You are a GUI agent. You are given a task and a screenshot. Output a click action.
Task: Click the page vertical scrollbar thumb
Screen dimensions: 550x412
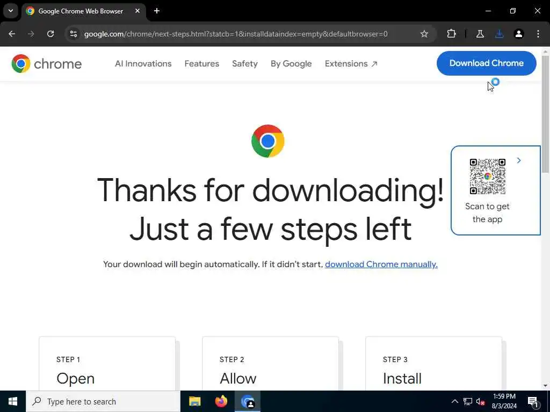tap(545, 114)
